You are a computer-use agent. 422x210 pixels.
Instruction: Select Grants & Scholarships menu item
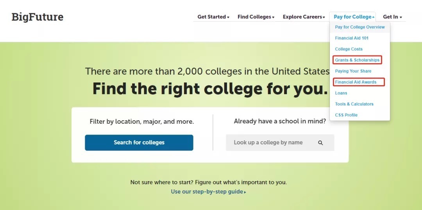pos(357,60)
